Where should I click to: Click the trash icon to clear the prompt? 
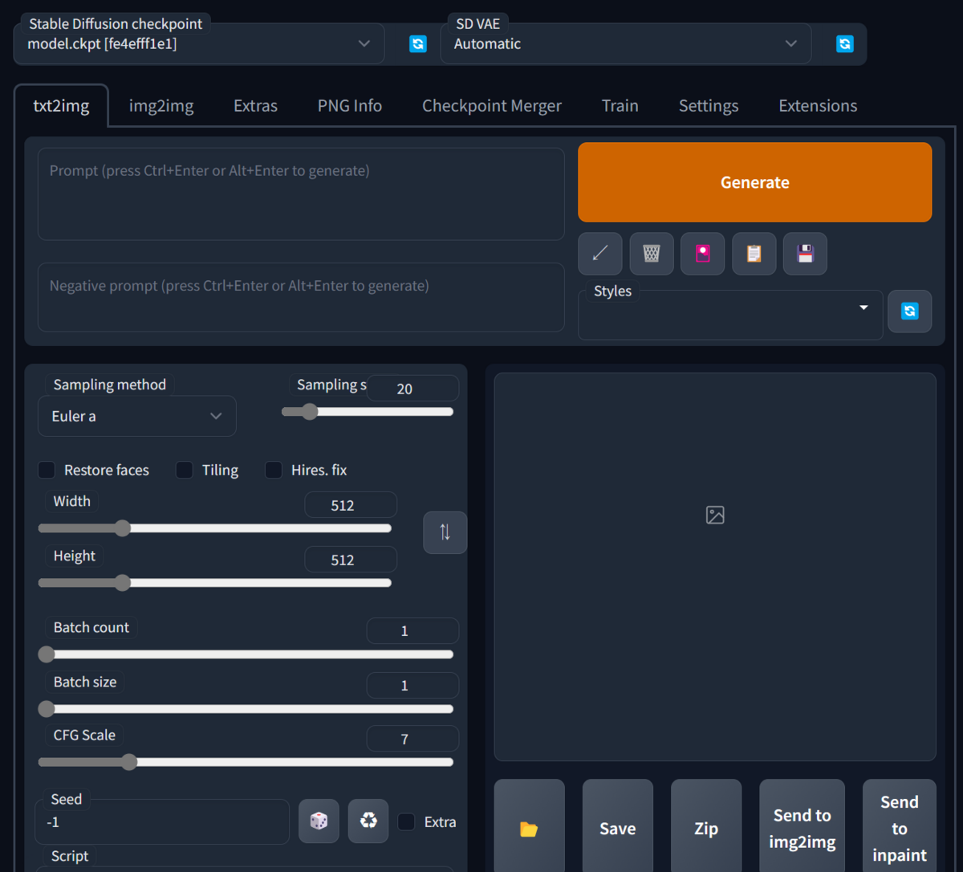(x=652, y=254)
